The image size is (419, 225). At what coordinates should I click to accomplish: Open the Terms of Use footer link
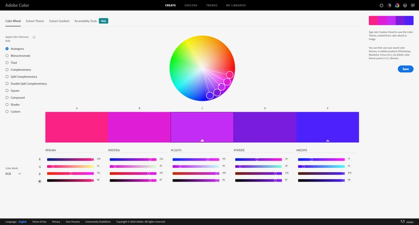39,222
